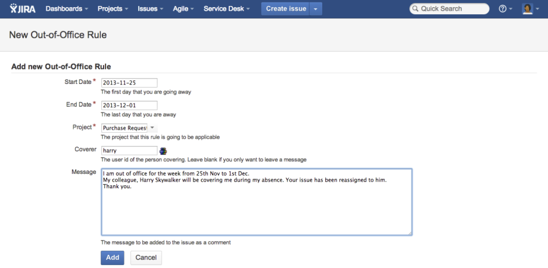Open the Dashboards menu
This screenshot has height=268, width=548.
[x=67, y=9]
